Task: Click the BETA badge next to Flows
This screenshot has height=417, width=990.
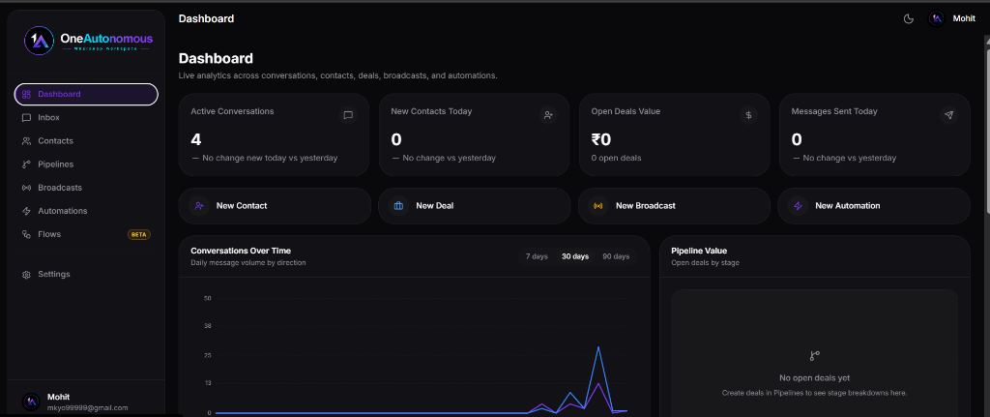Action: click(139, 234)
